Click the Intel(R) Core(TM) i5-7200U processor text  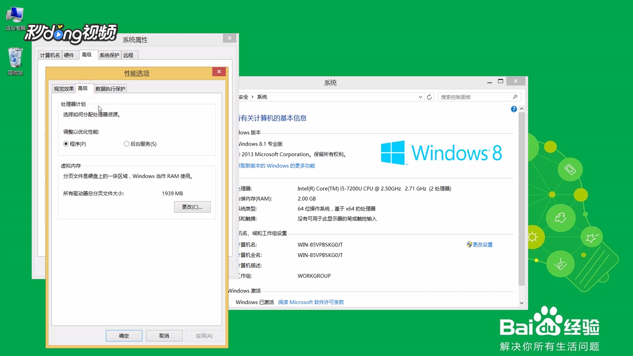[374, 188]
